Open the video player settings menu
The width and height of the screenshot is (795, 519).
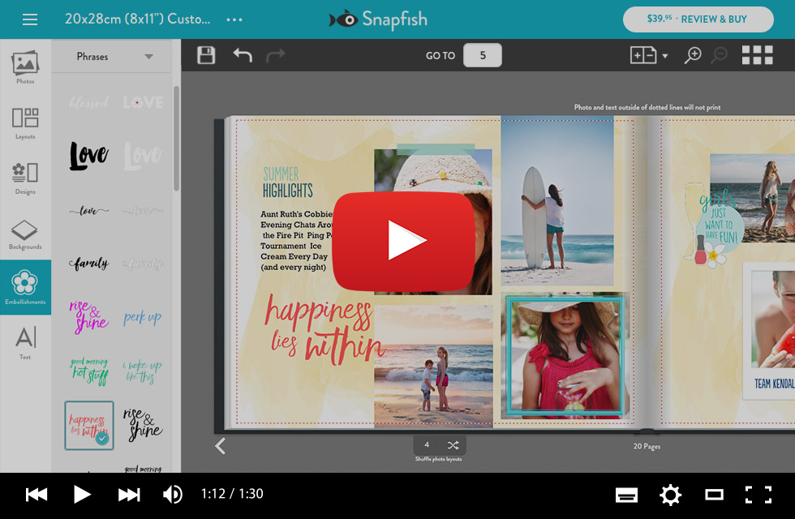click(670, 495)
